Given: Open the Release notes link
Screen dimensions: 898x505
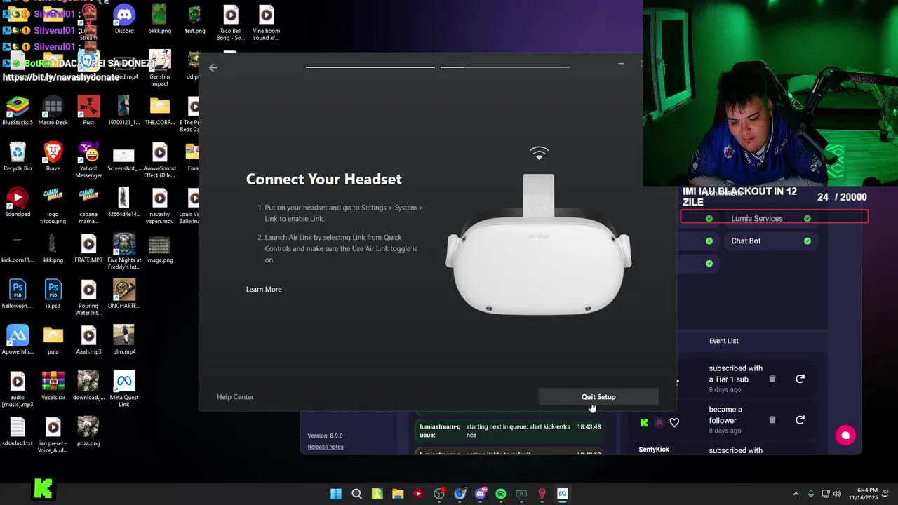Looking at the screenshot, I should point(326,447).
